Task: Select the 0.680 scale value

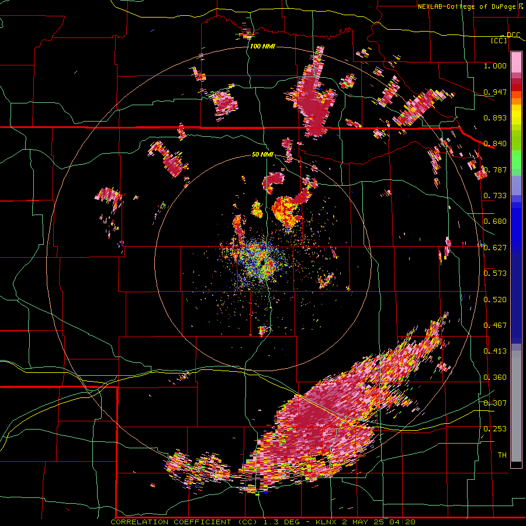Action: tap(495, 222)
